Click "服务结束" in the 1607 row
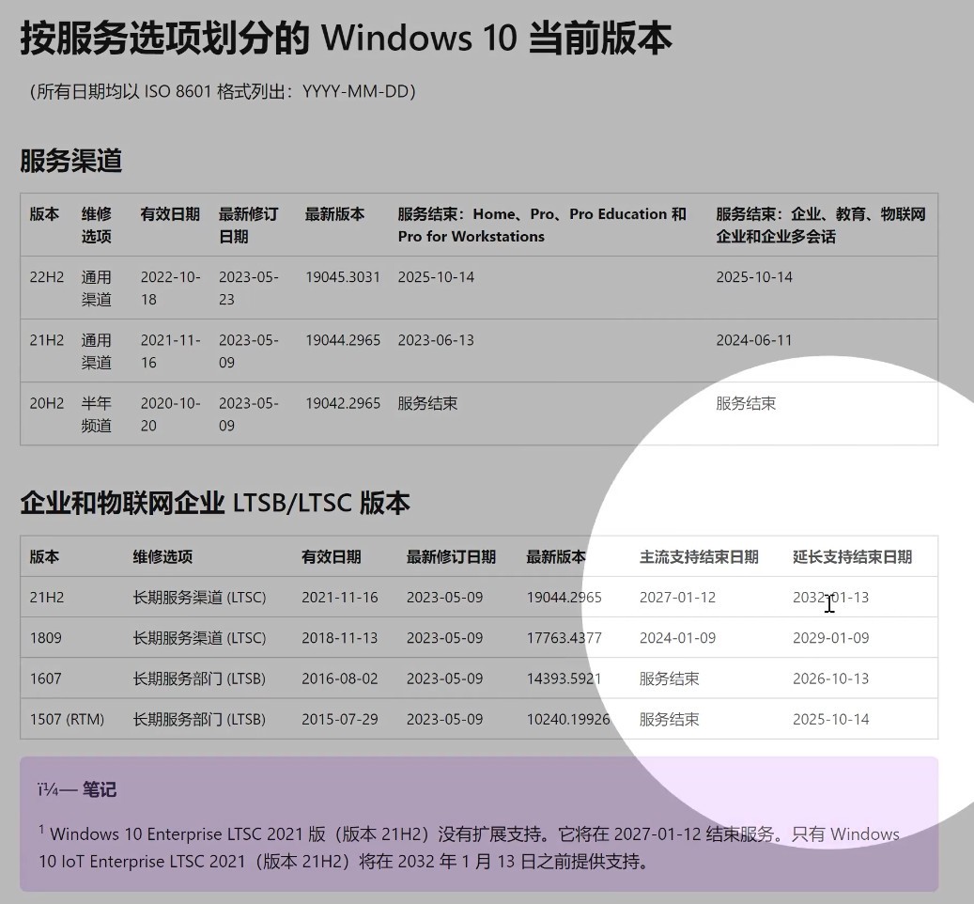This screenshot has width=974, height=904. (x=669, y=678)
